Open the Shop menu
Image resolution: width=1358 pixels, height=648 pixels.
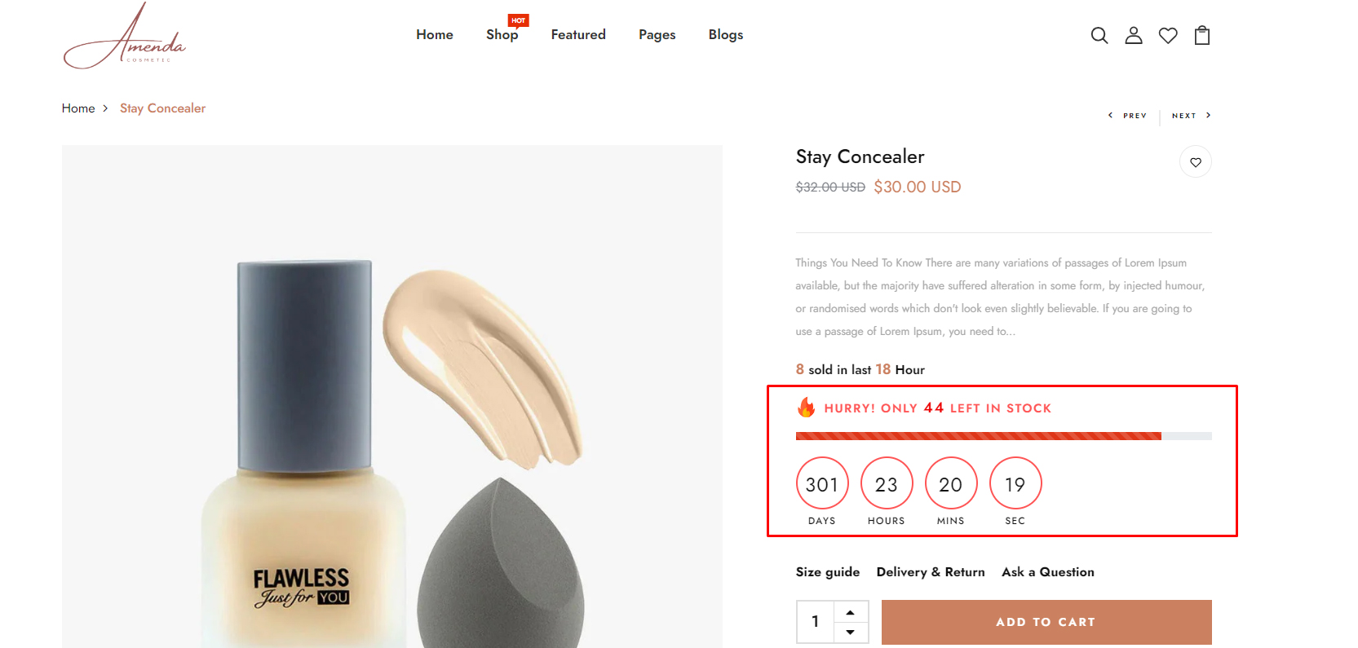coord(502,34)
